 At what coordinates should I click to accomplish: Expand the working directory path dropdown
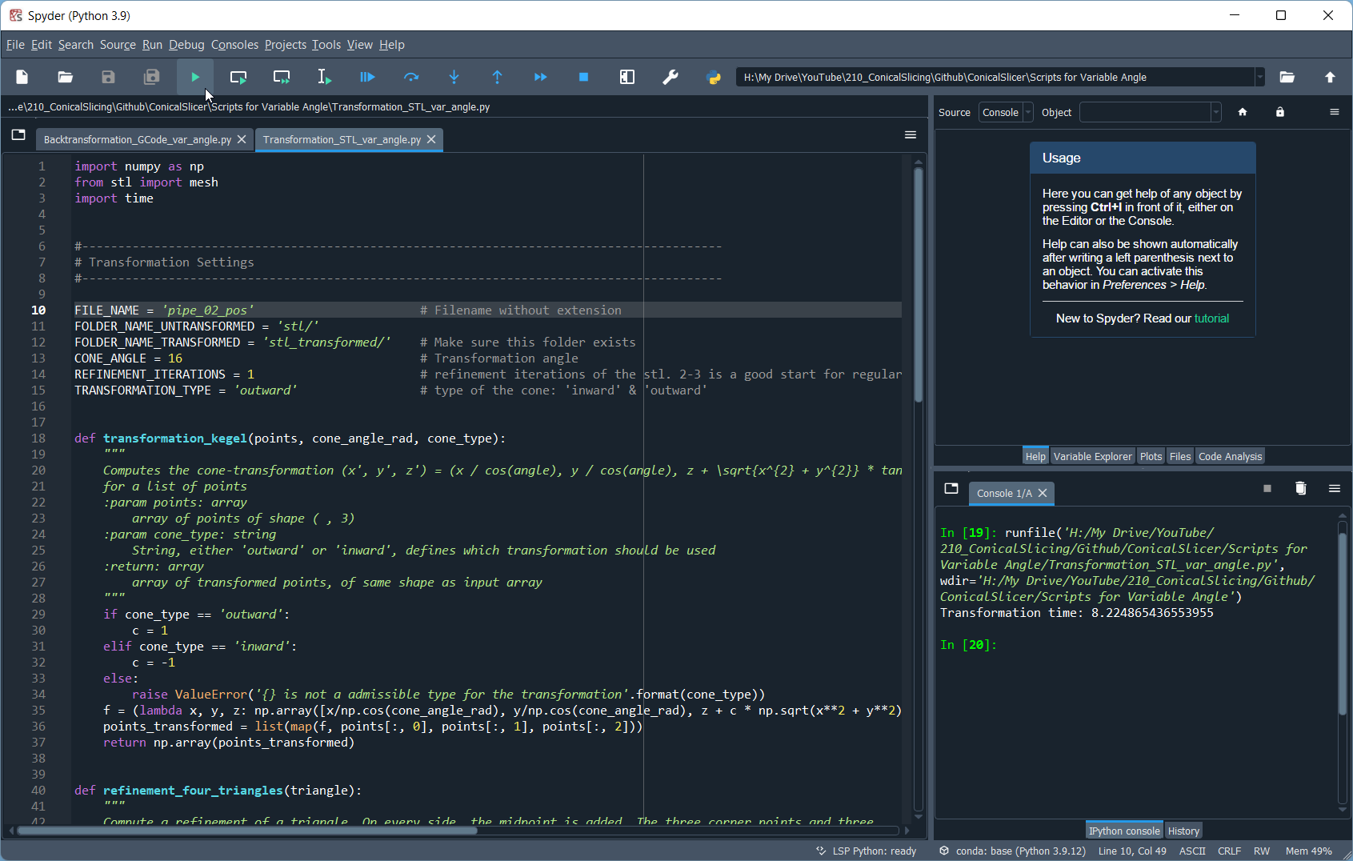pos(1259,78)
